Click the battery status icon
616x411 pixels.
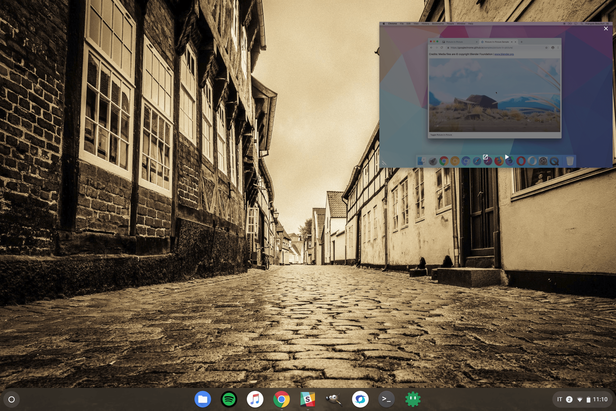point(588,399)
